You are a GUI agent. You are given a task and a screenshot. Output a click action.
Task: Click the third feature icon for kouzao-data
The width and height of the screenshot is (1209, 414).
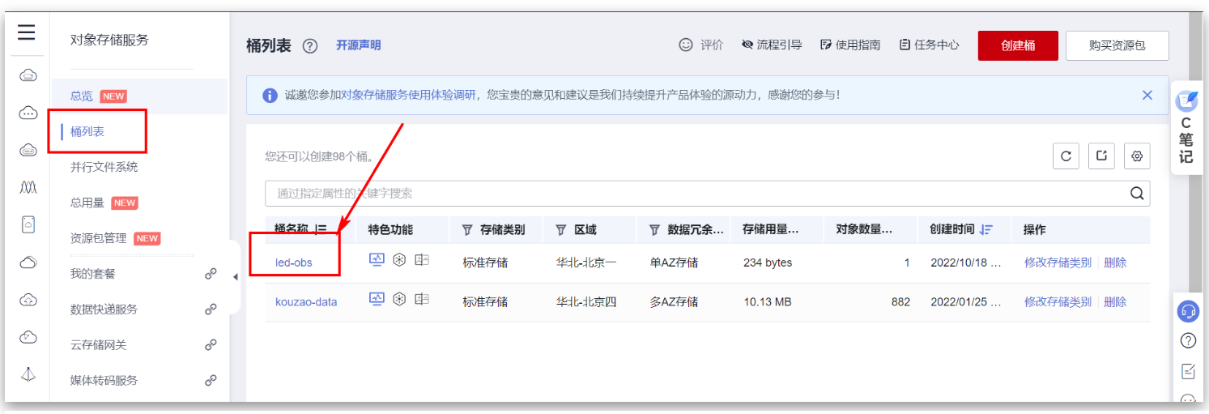click(x=421, y=299)
